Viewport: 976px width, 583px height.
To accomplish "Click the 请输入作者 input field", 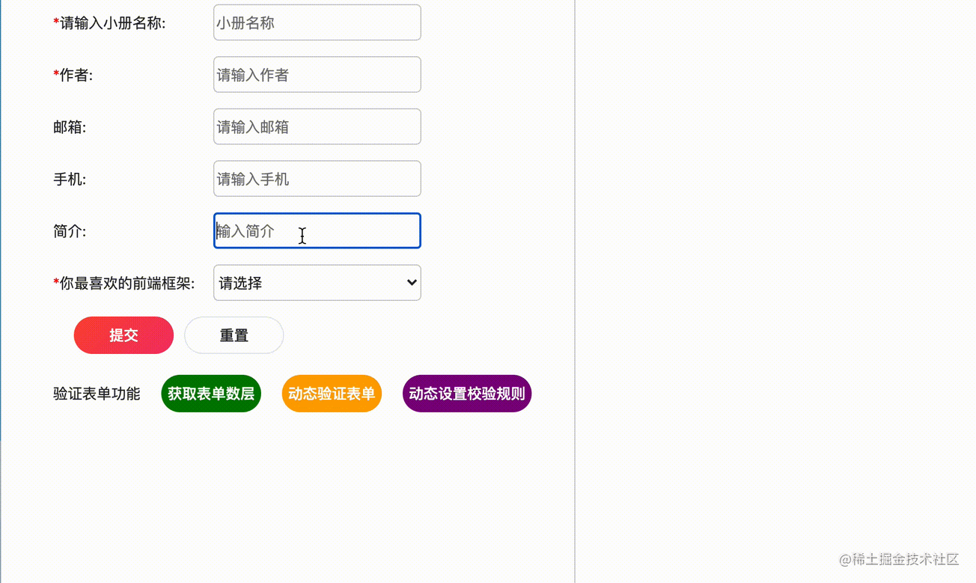I will point(317,74).
